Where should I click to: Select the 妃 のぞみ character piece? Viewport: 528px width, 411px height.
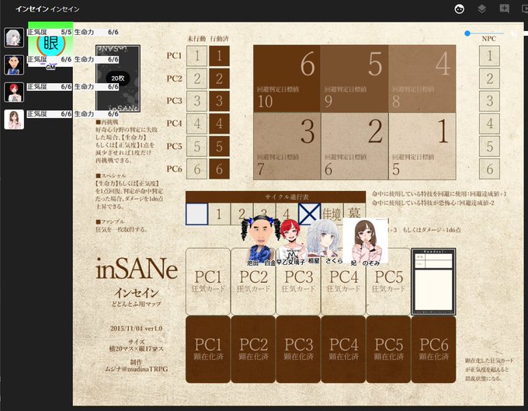(x=366, y=242)
